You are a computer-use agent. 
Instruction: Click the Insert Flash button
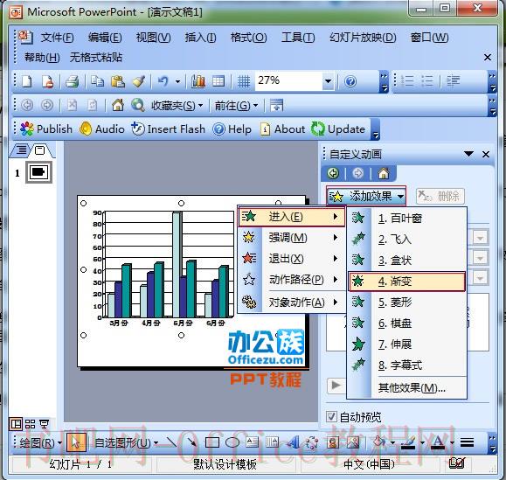point(168,129)
